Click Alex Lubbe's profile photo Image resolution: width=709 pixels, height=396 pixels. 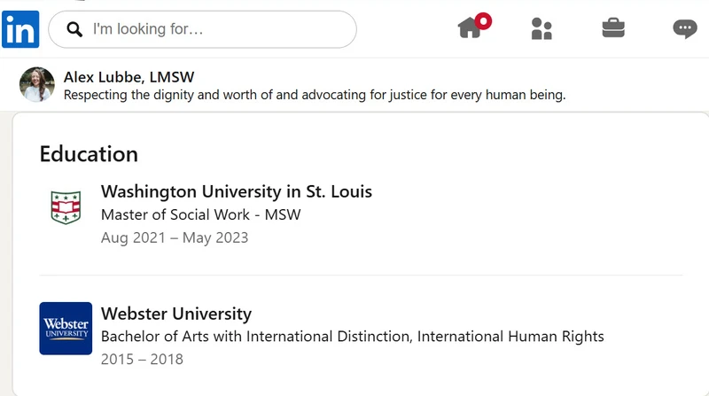coord(37,84)
